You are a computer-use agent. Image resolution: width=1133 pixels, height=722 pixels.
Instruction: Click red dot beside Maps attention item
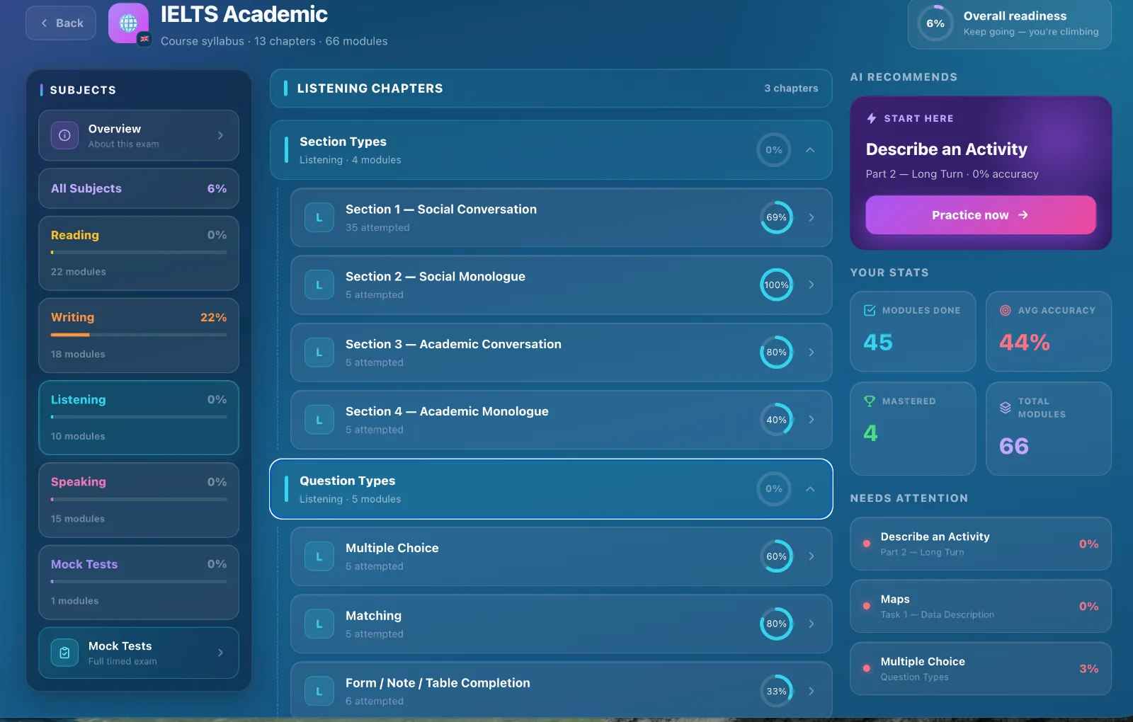(x=867, y=606)
